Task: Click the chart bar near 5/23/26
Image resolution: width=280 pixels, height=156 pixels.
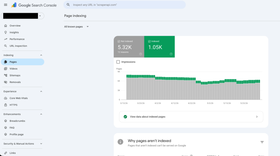Action: (244, 90)
